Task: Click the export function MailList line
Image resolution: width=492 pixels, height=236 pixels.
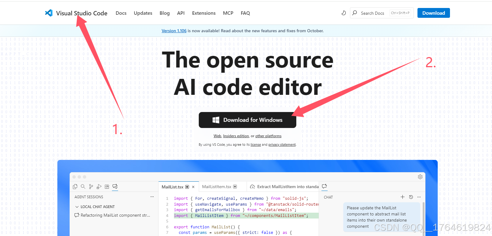Action: tap(207, 227)
